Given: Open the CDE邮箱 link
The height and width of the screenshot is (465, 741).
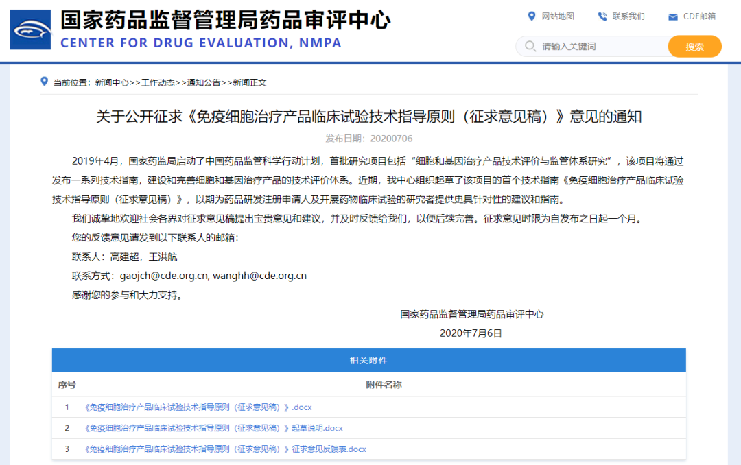Looking at the screenshot, I should (x=699, y=16).
